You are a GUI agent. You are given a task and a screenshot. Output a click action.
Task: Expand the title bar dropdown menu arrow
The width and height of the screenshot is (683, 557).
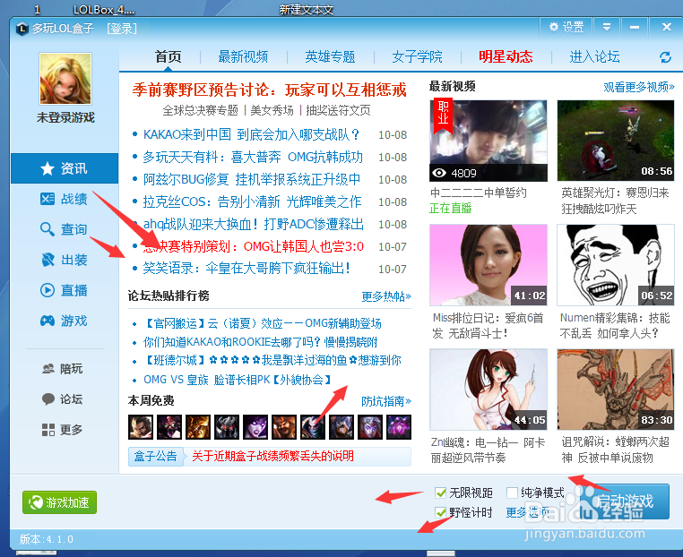tap(606, 28)
